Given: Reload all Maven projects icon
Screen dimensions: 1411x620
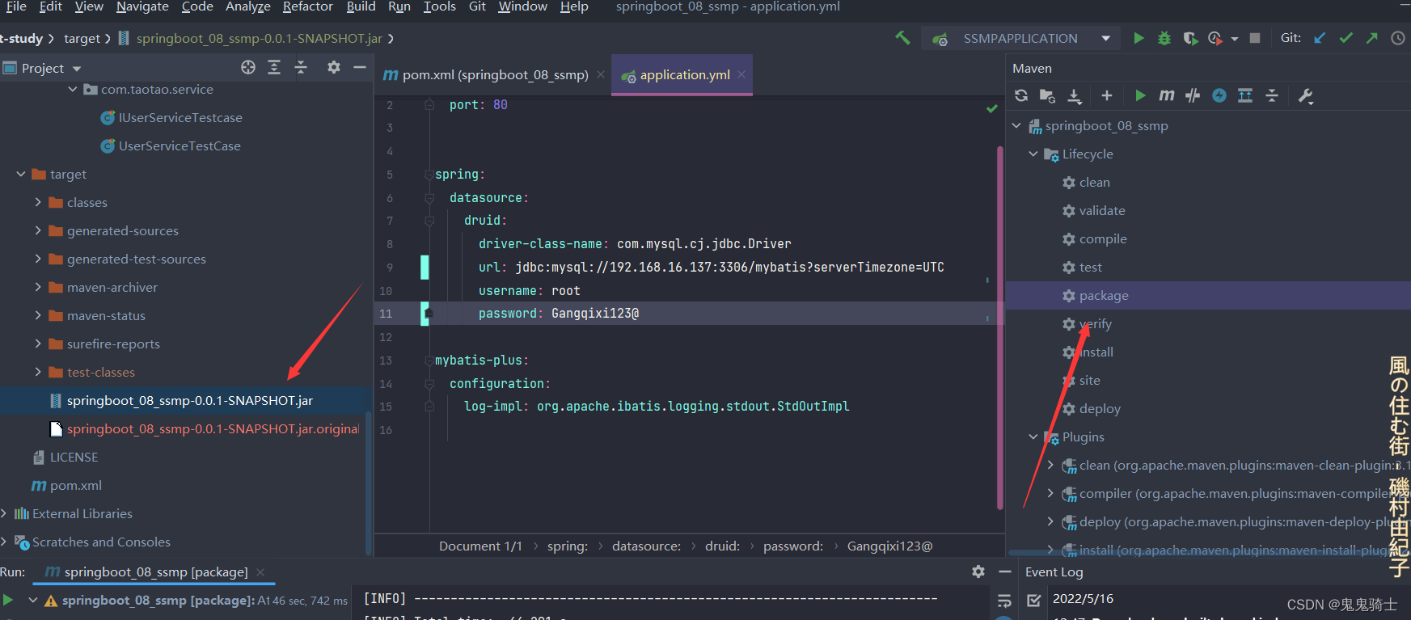Looking at the screenshot, I should [x=1021, y=95].
